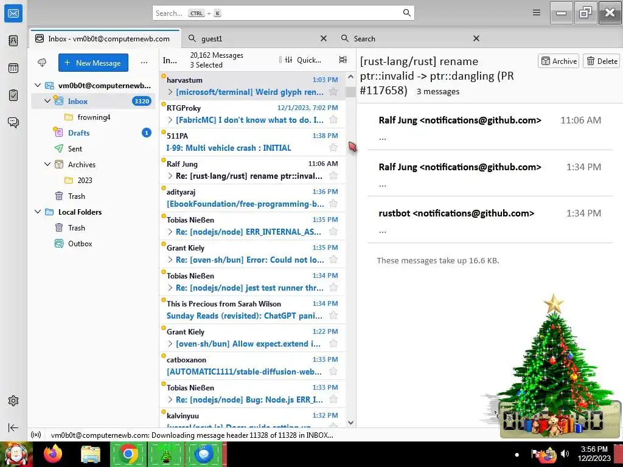This screenshot has width=623, height=467.
Task: Click message list scrollbar down arrow
Action: point(350,423)
